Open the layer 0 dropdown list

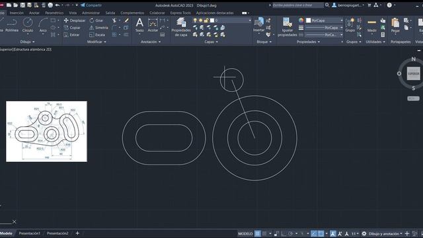coord(250,20)
